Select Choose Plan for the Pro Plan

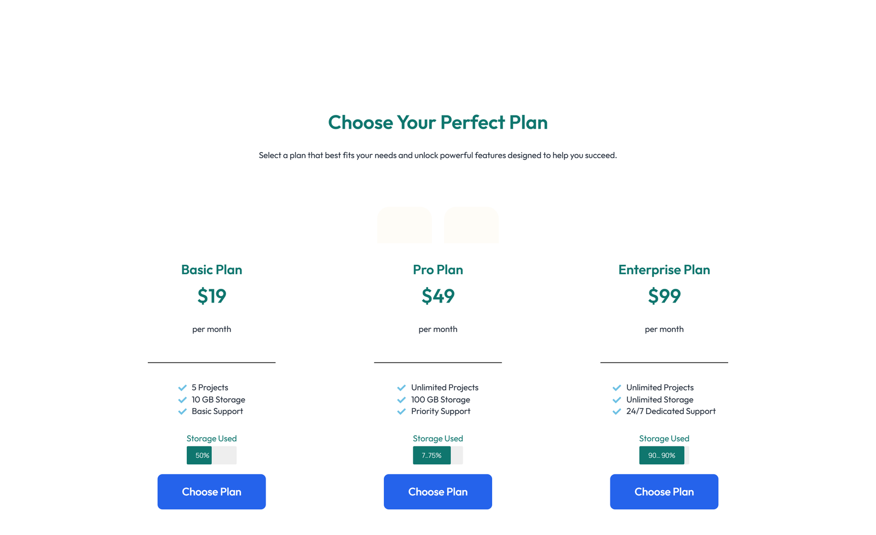[x=437, y=492]
